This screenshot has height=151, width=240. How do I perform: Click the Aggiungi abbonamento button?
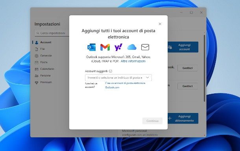click(183, 118)
